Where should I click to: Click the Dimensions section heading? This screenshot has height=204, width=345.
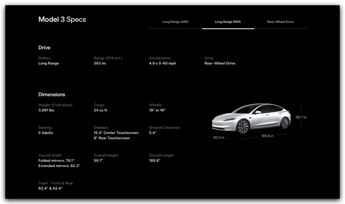pyautogui.click(x=52, y=95)
